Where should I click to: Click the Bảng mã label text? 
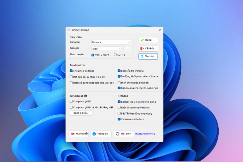coord(75,42)
